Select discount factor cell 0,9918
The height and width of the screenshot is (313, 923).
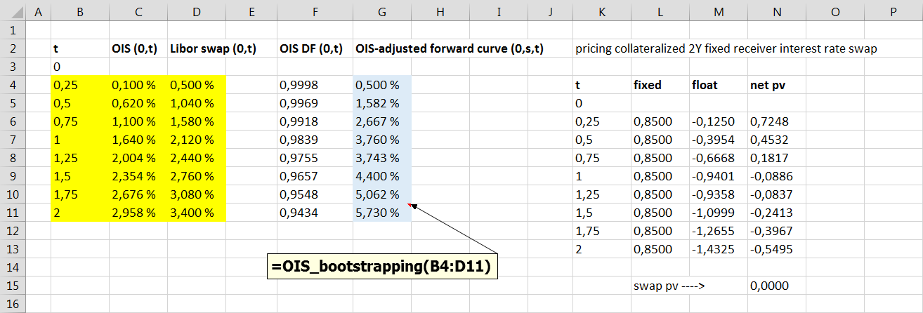(314, 121)
